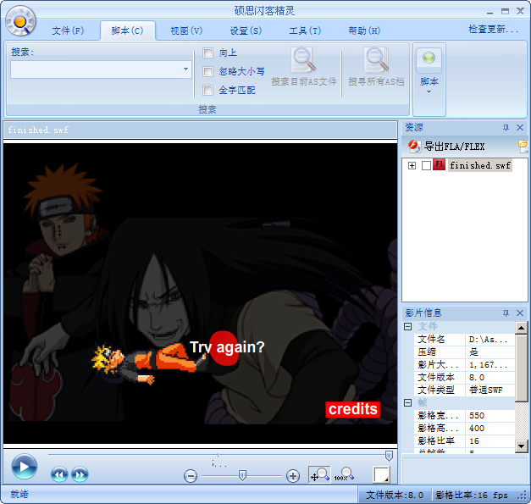
Task: Select the finished.swf document tab
Action: (38, 130)
